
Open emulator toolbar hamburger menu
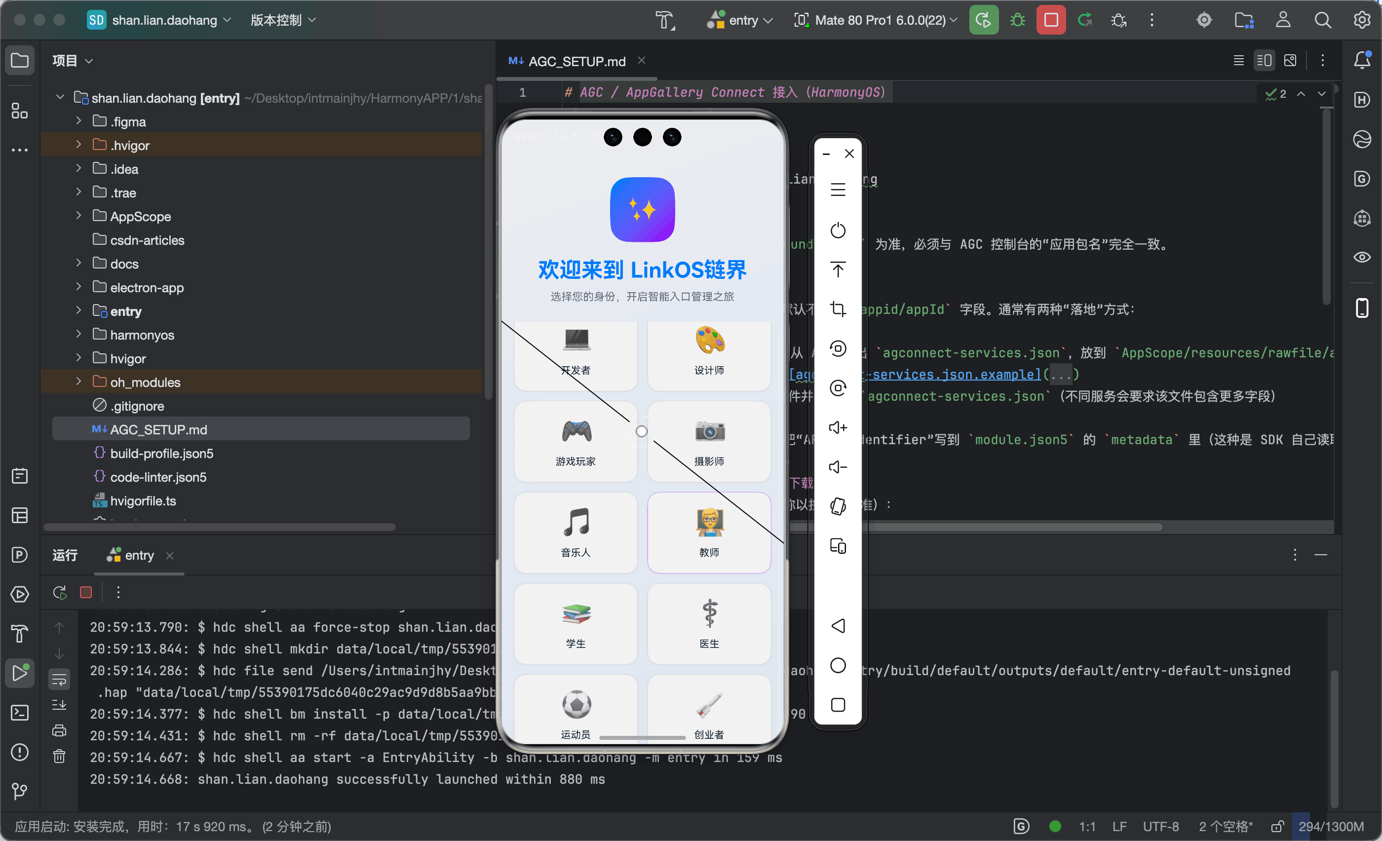coord(838,190)
